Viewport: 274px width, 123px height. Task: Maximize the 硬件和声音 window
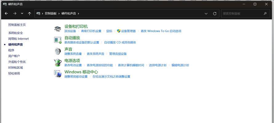pos(255,4)
